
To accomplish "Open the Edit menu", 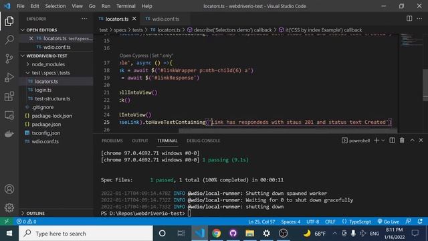I will 35,6.
